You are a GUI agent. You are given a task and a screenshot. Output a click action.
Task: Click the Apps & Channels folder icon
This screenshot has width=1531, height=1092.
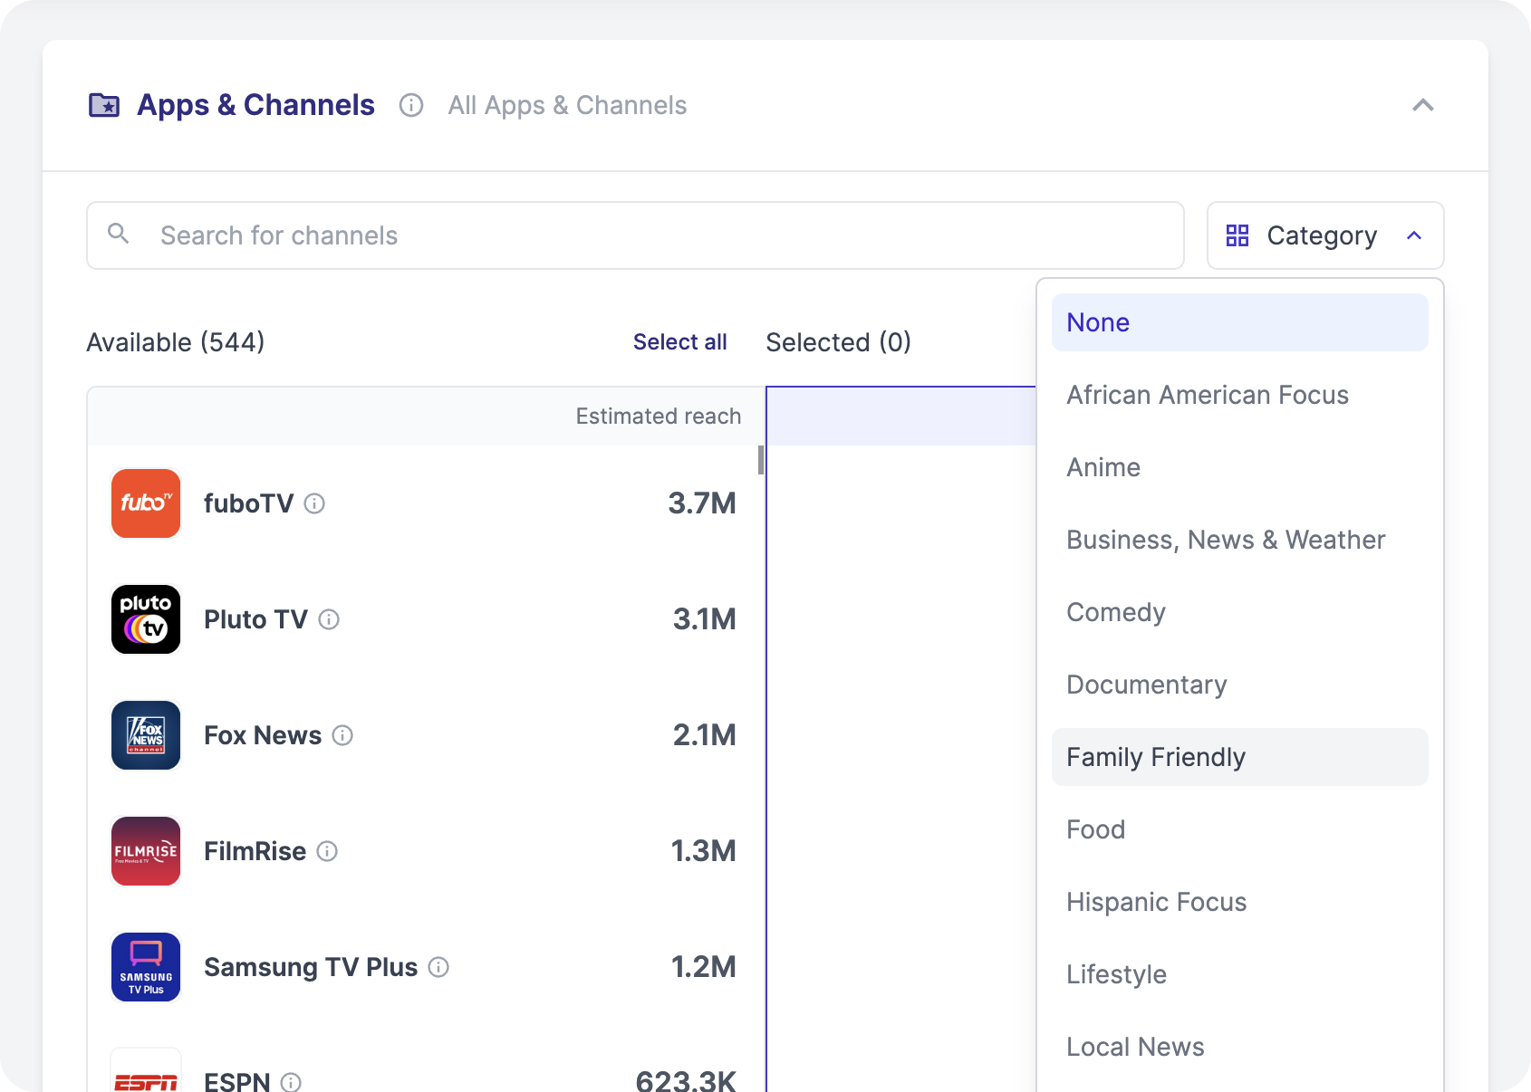[x=104, y=105]
